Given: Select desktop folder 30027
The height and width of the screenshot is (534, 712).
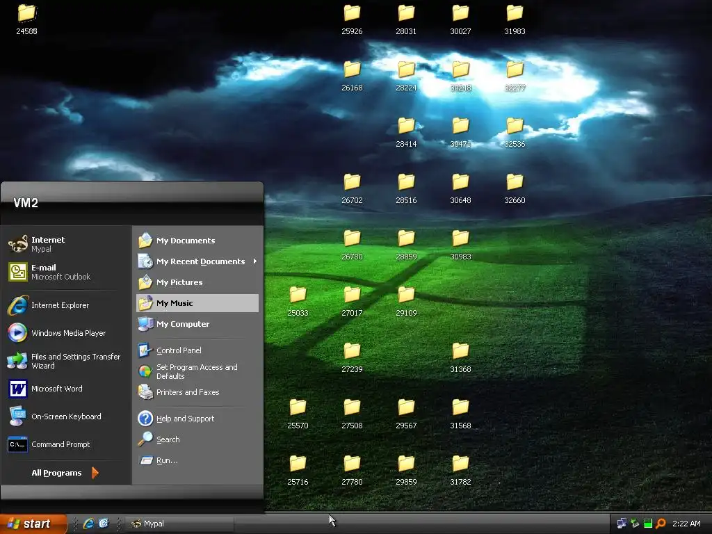Looking at the screenshot, I should tap(460, 19).
